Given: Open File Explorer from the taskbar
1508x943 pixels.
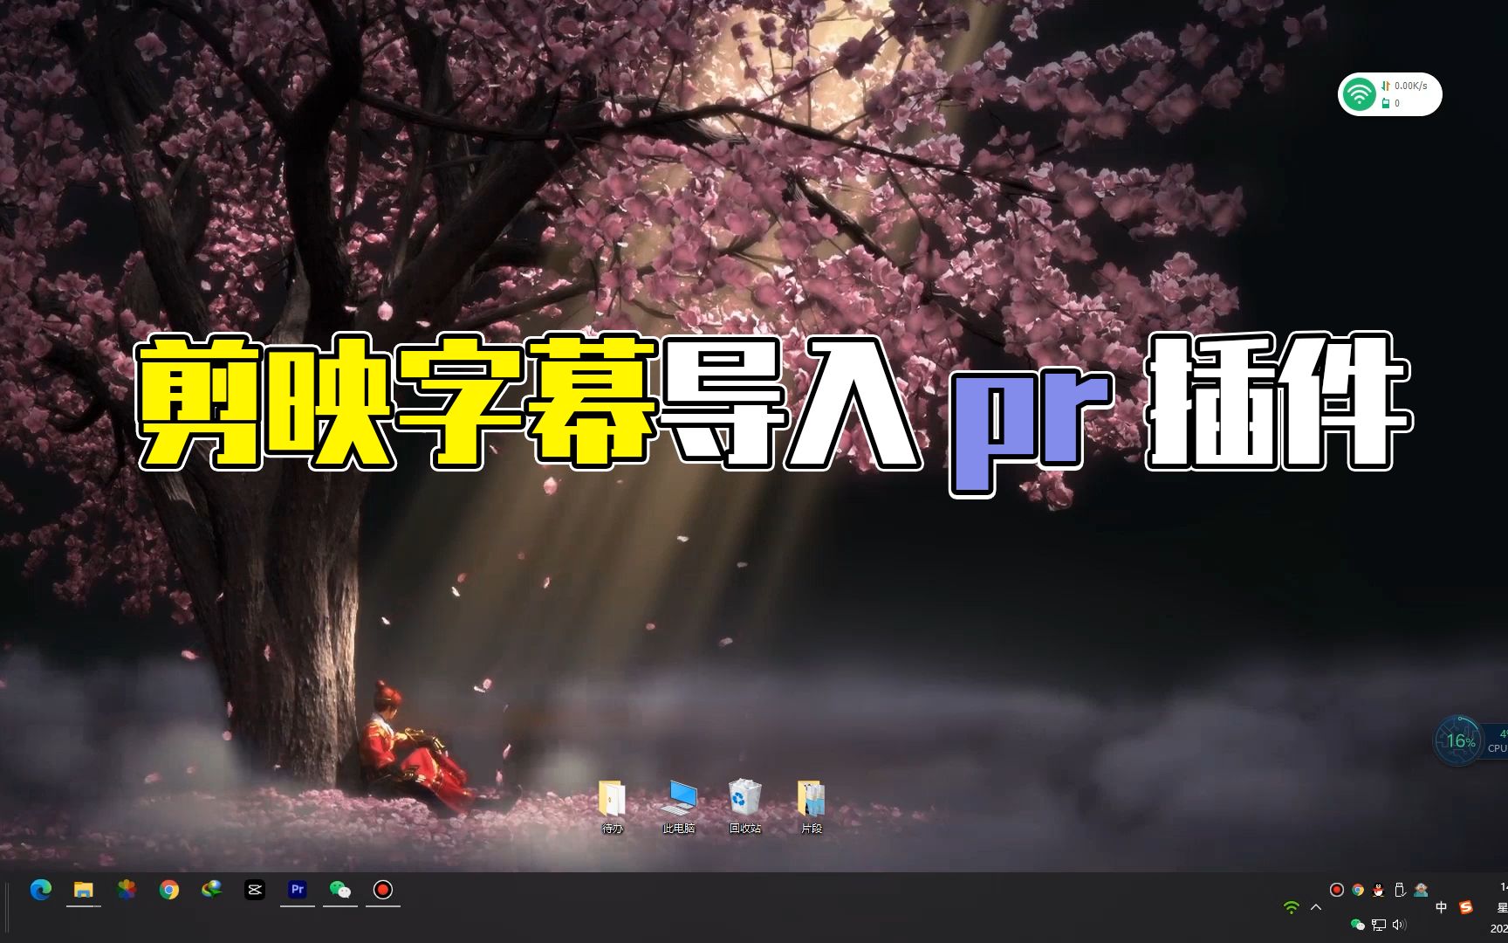Looking at the screenshot, I should point(84,890).
